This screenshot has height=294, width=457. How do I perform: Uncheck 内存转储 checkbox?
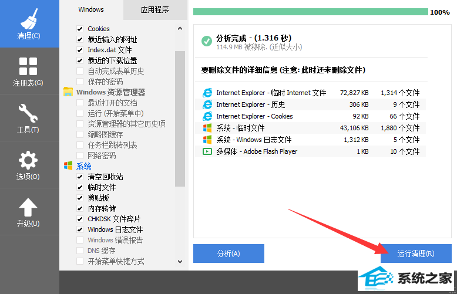point(80,208)
